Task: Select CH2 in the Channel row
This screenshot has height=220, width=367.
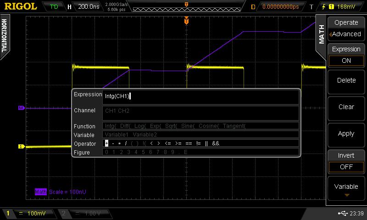Action: pyautogui.click(x=123, y=111)
